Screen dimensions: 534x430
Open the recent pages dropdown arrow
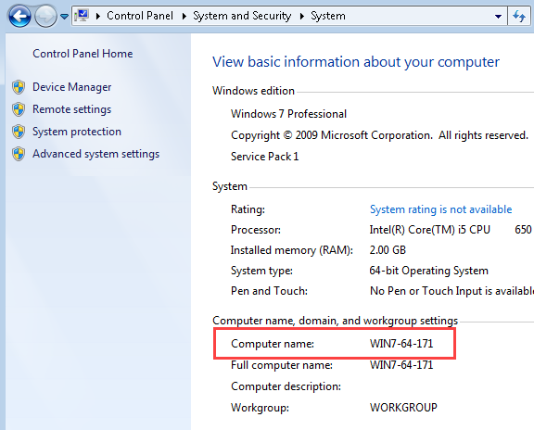click(x=64, y=16)
